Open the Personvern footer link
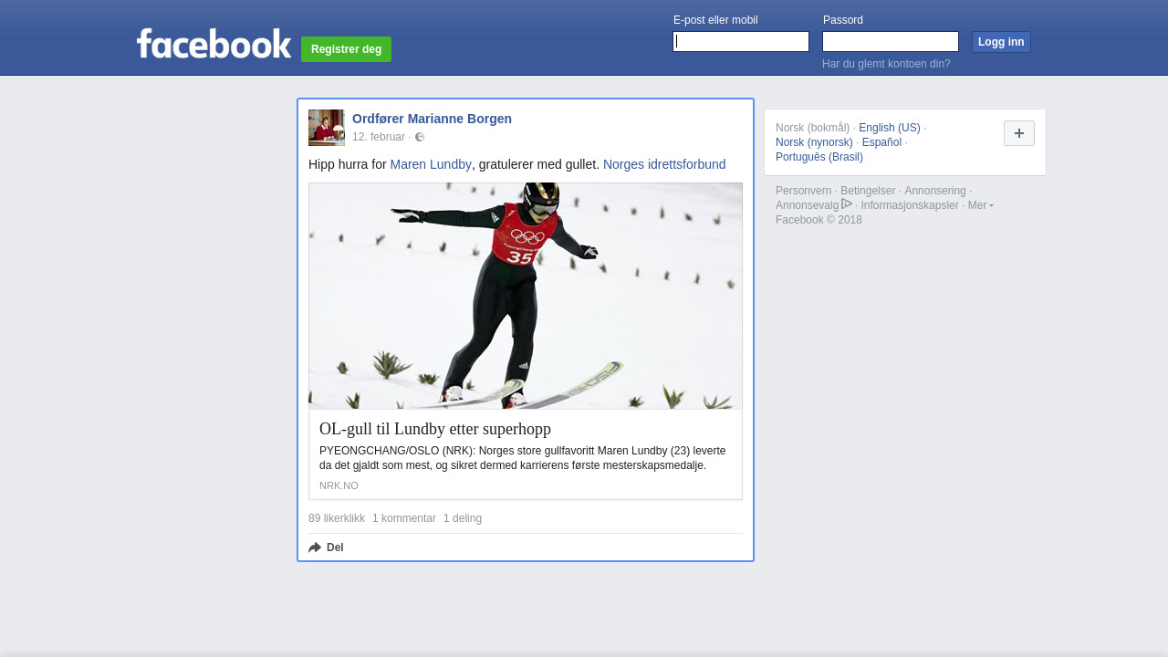Image resolution: width=1168 pixels, height=657 pixels. point(803,191)
